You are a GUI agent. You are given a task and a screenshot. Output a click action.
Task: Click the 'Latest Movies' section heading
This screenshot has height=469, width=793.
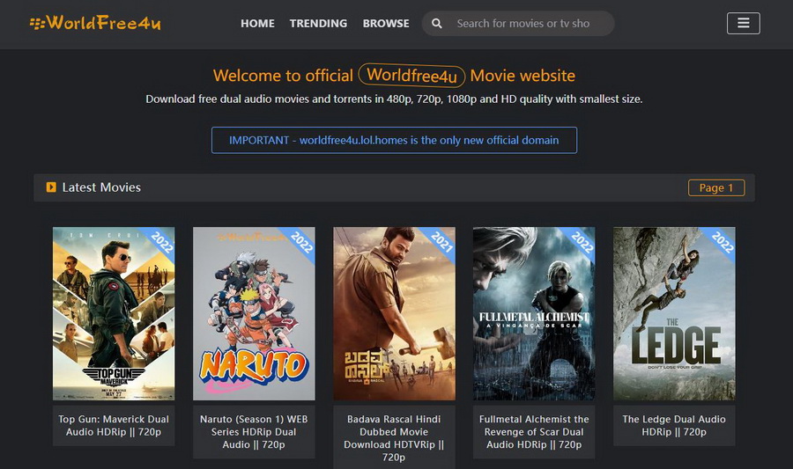[101, 187]
